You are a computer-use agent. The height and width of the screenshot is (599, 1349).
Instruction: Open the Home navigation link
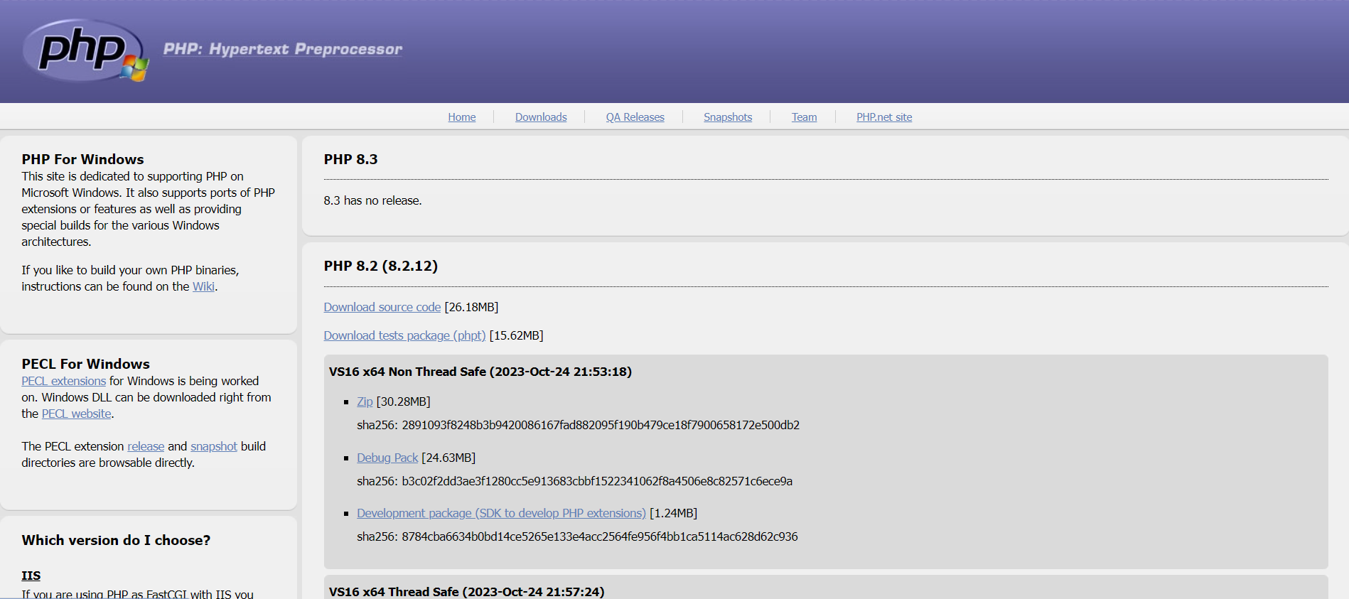[x=461, y=117]
